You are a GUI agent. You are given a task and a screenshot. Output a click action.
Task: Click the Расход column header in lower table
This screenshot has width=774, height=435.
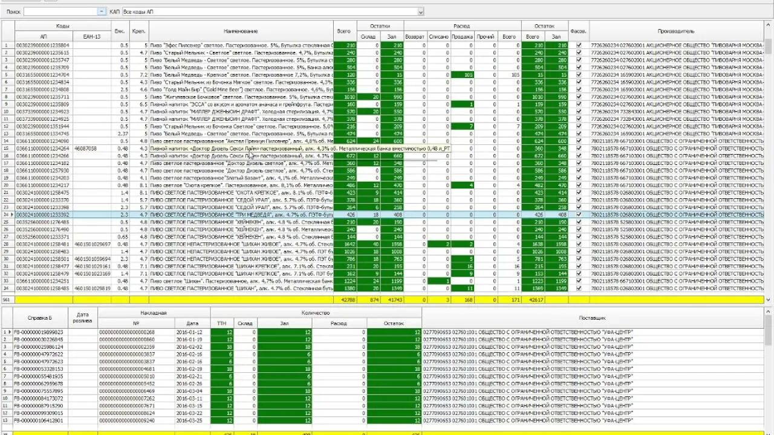point(339,323)
